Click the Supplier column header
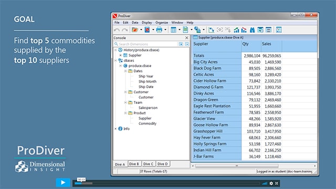Viewport: 336px width, 189px height. coord(217,46)
